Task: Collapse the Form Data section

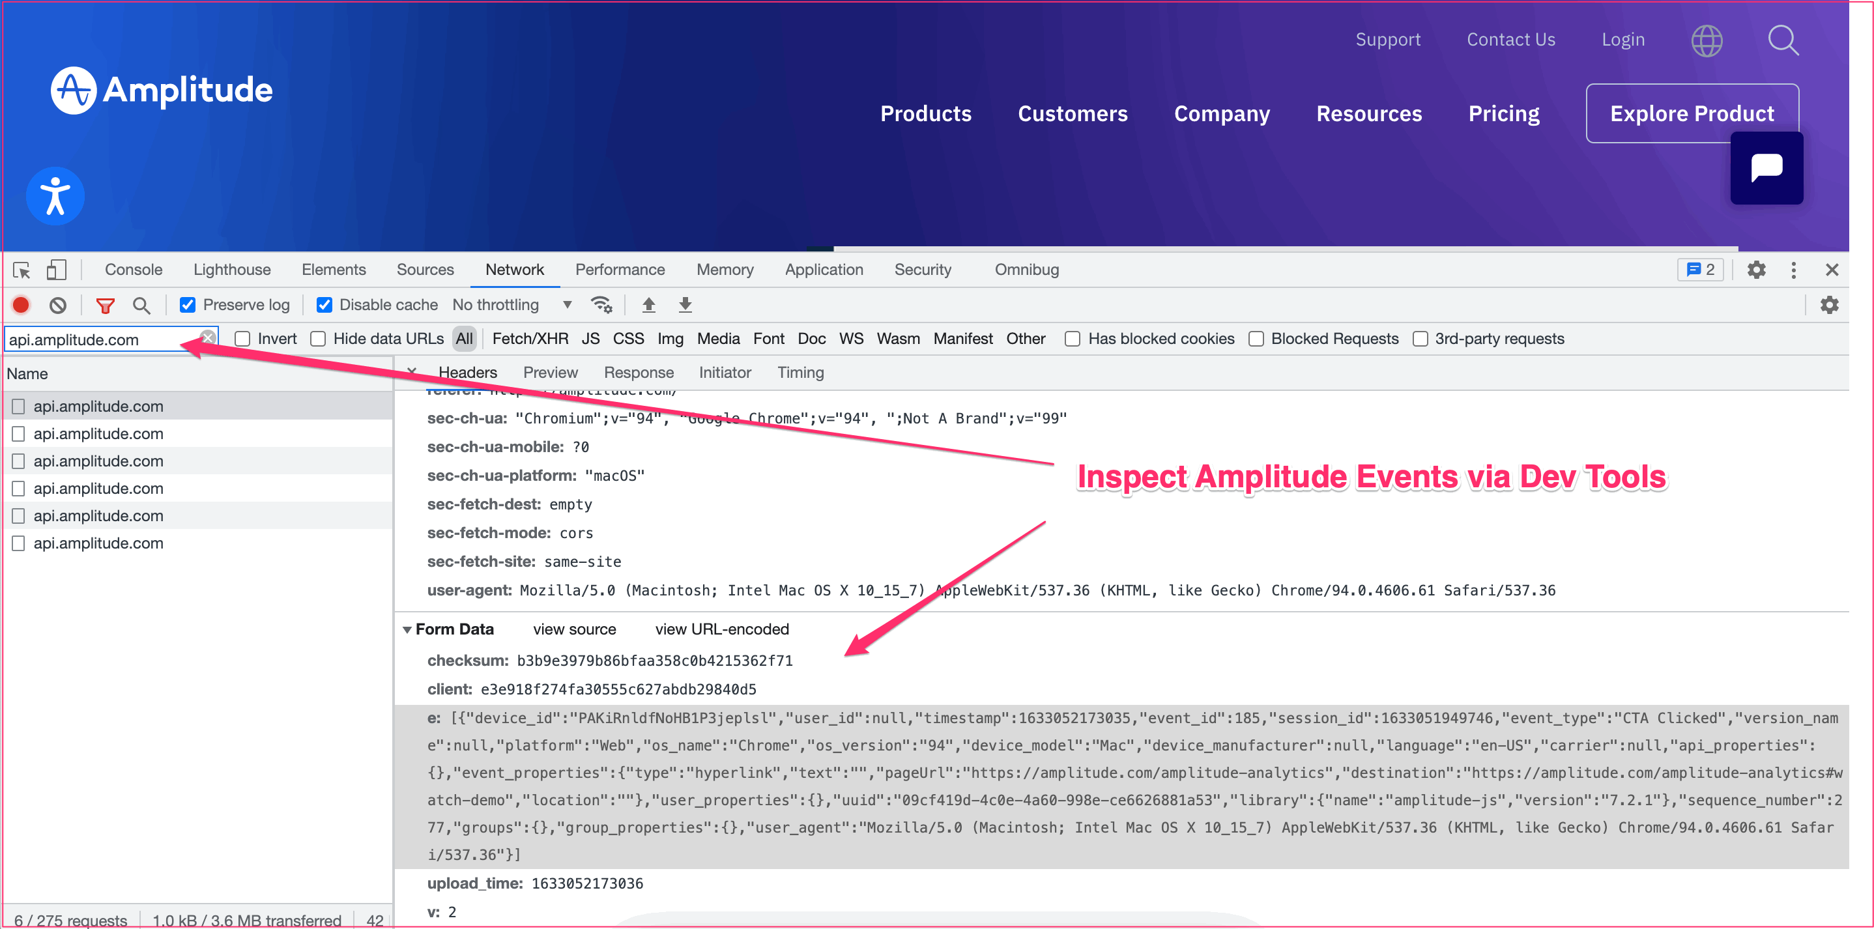Action: pos(407,629)
